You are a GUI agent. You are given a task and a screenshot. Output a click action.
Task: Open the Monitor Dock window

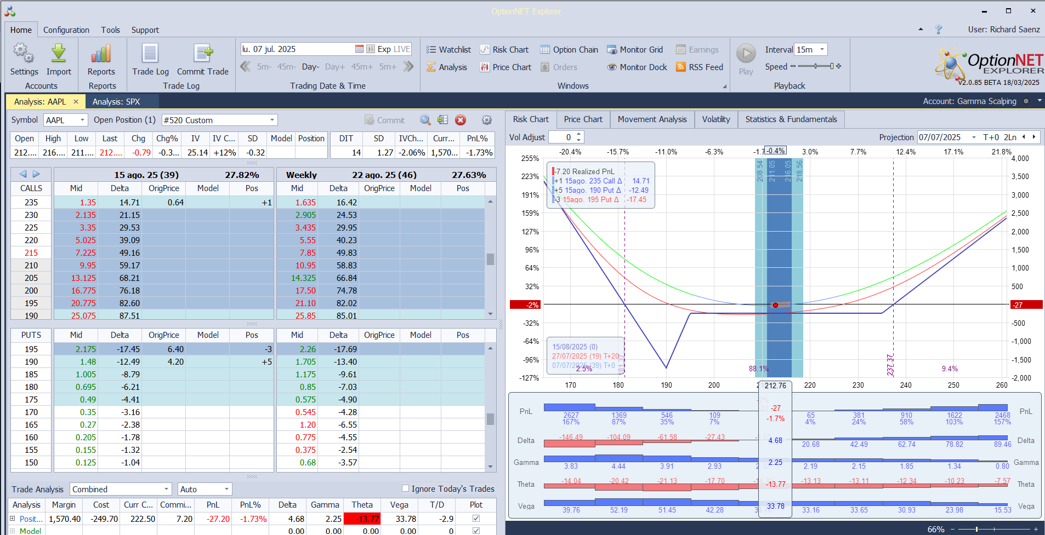click(637, 67)
